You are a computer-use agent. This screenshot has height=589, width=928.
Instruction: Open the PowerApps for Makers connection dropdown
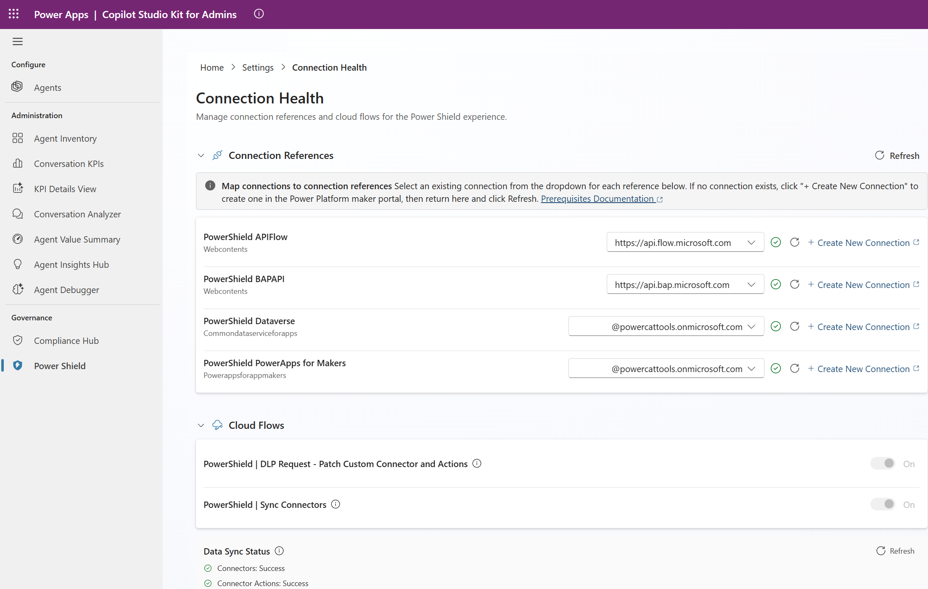pyautogui.click(x=666, y=368)
